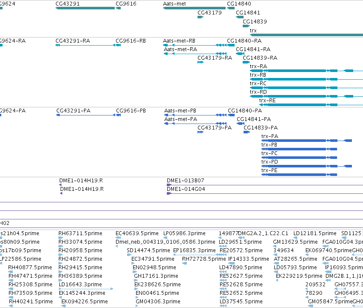Click the CG9616-RB transcript label

point(131,41)
